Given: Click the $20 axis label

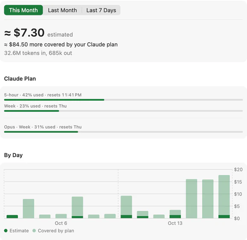Looking at the screenshot, I should click(238, 170).
